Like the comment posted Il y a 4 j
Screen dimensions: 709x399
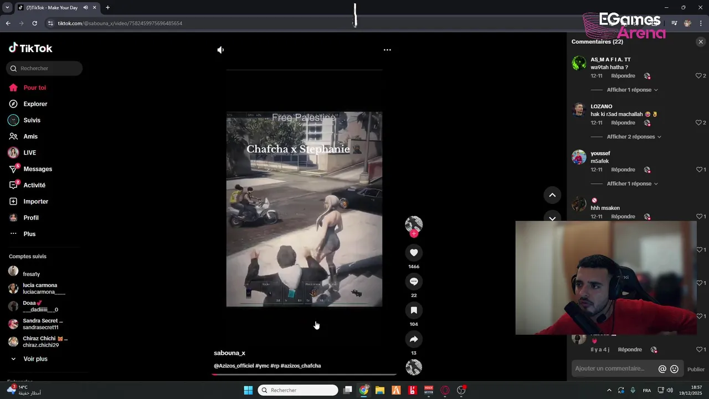pyautogui.click(x=698, y=350)
